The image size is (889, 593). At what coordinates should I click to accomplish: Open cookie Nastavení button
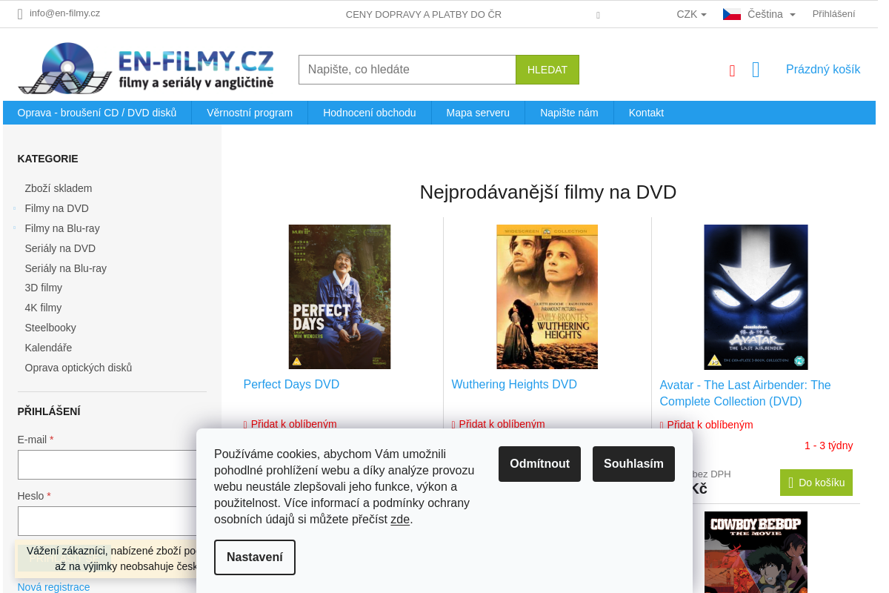pyautogui.click(x=255, y=557)
